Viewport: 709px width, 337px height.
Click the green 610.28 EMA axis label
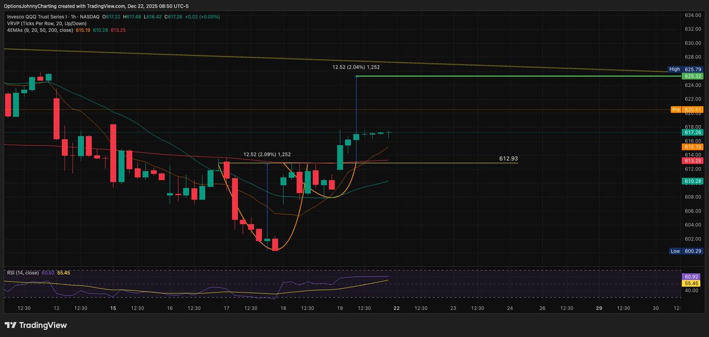[692, 181]
